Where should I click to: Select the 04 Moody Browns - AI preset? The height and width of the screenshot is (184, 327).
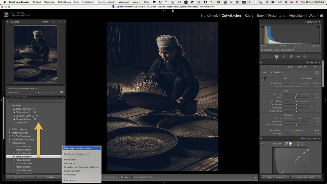tap(26, 119)
